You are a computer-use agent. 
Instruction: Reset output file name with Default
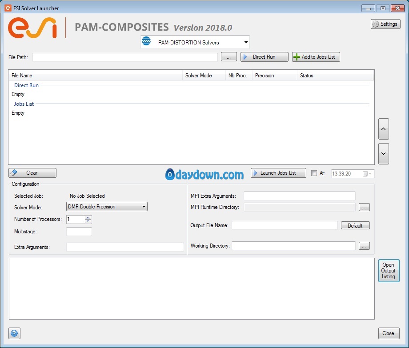[355, 225]
